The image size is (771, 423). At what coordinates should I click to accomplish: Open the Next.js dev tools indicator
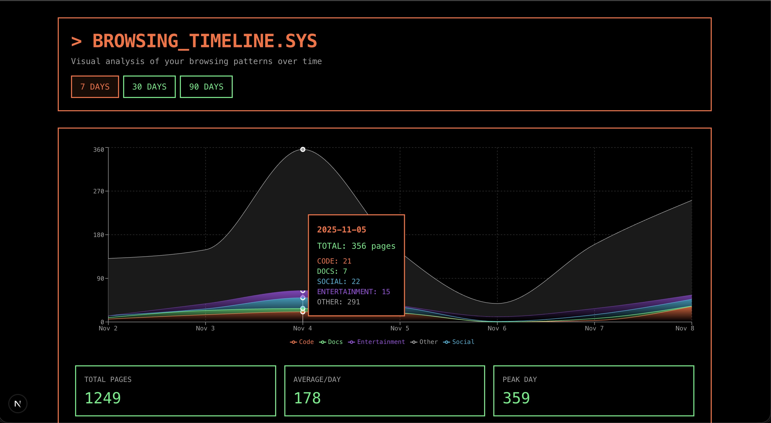click(18, 404)
